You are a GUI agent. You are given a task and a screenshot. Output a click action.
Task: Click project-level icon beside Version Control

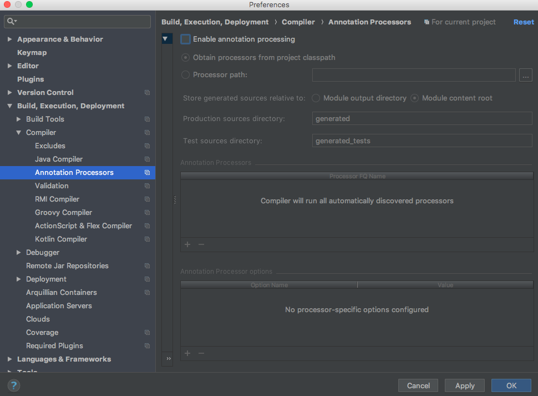(147, 92)
